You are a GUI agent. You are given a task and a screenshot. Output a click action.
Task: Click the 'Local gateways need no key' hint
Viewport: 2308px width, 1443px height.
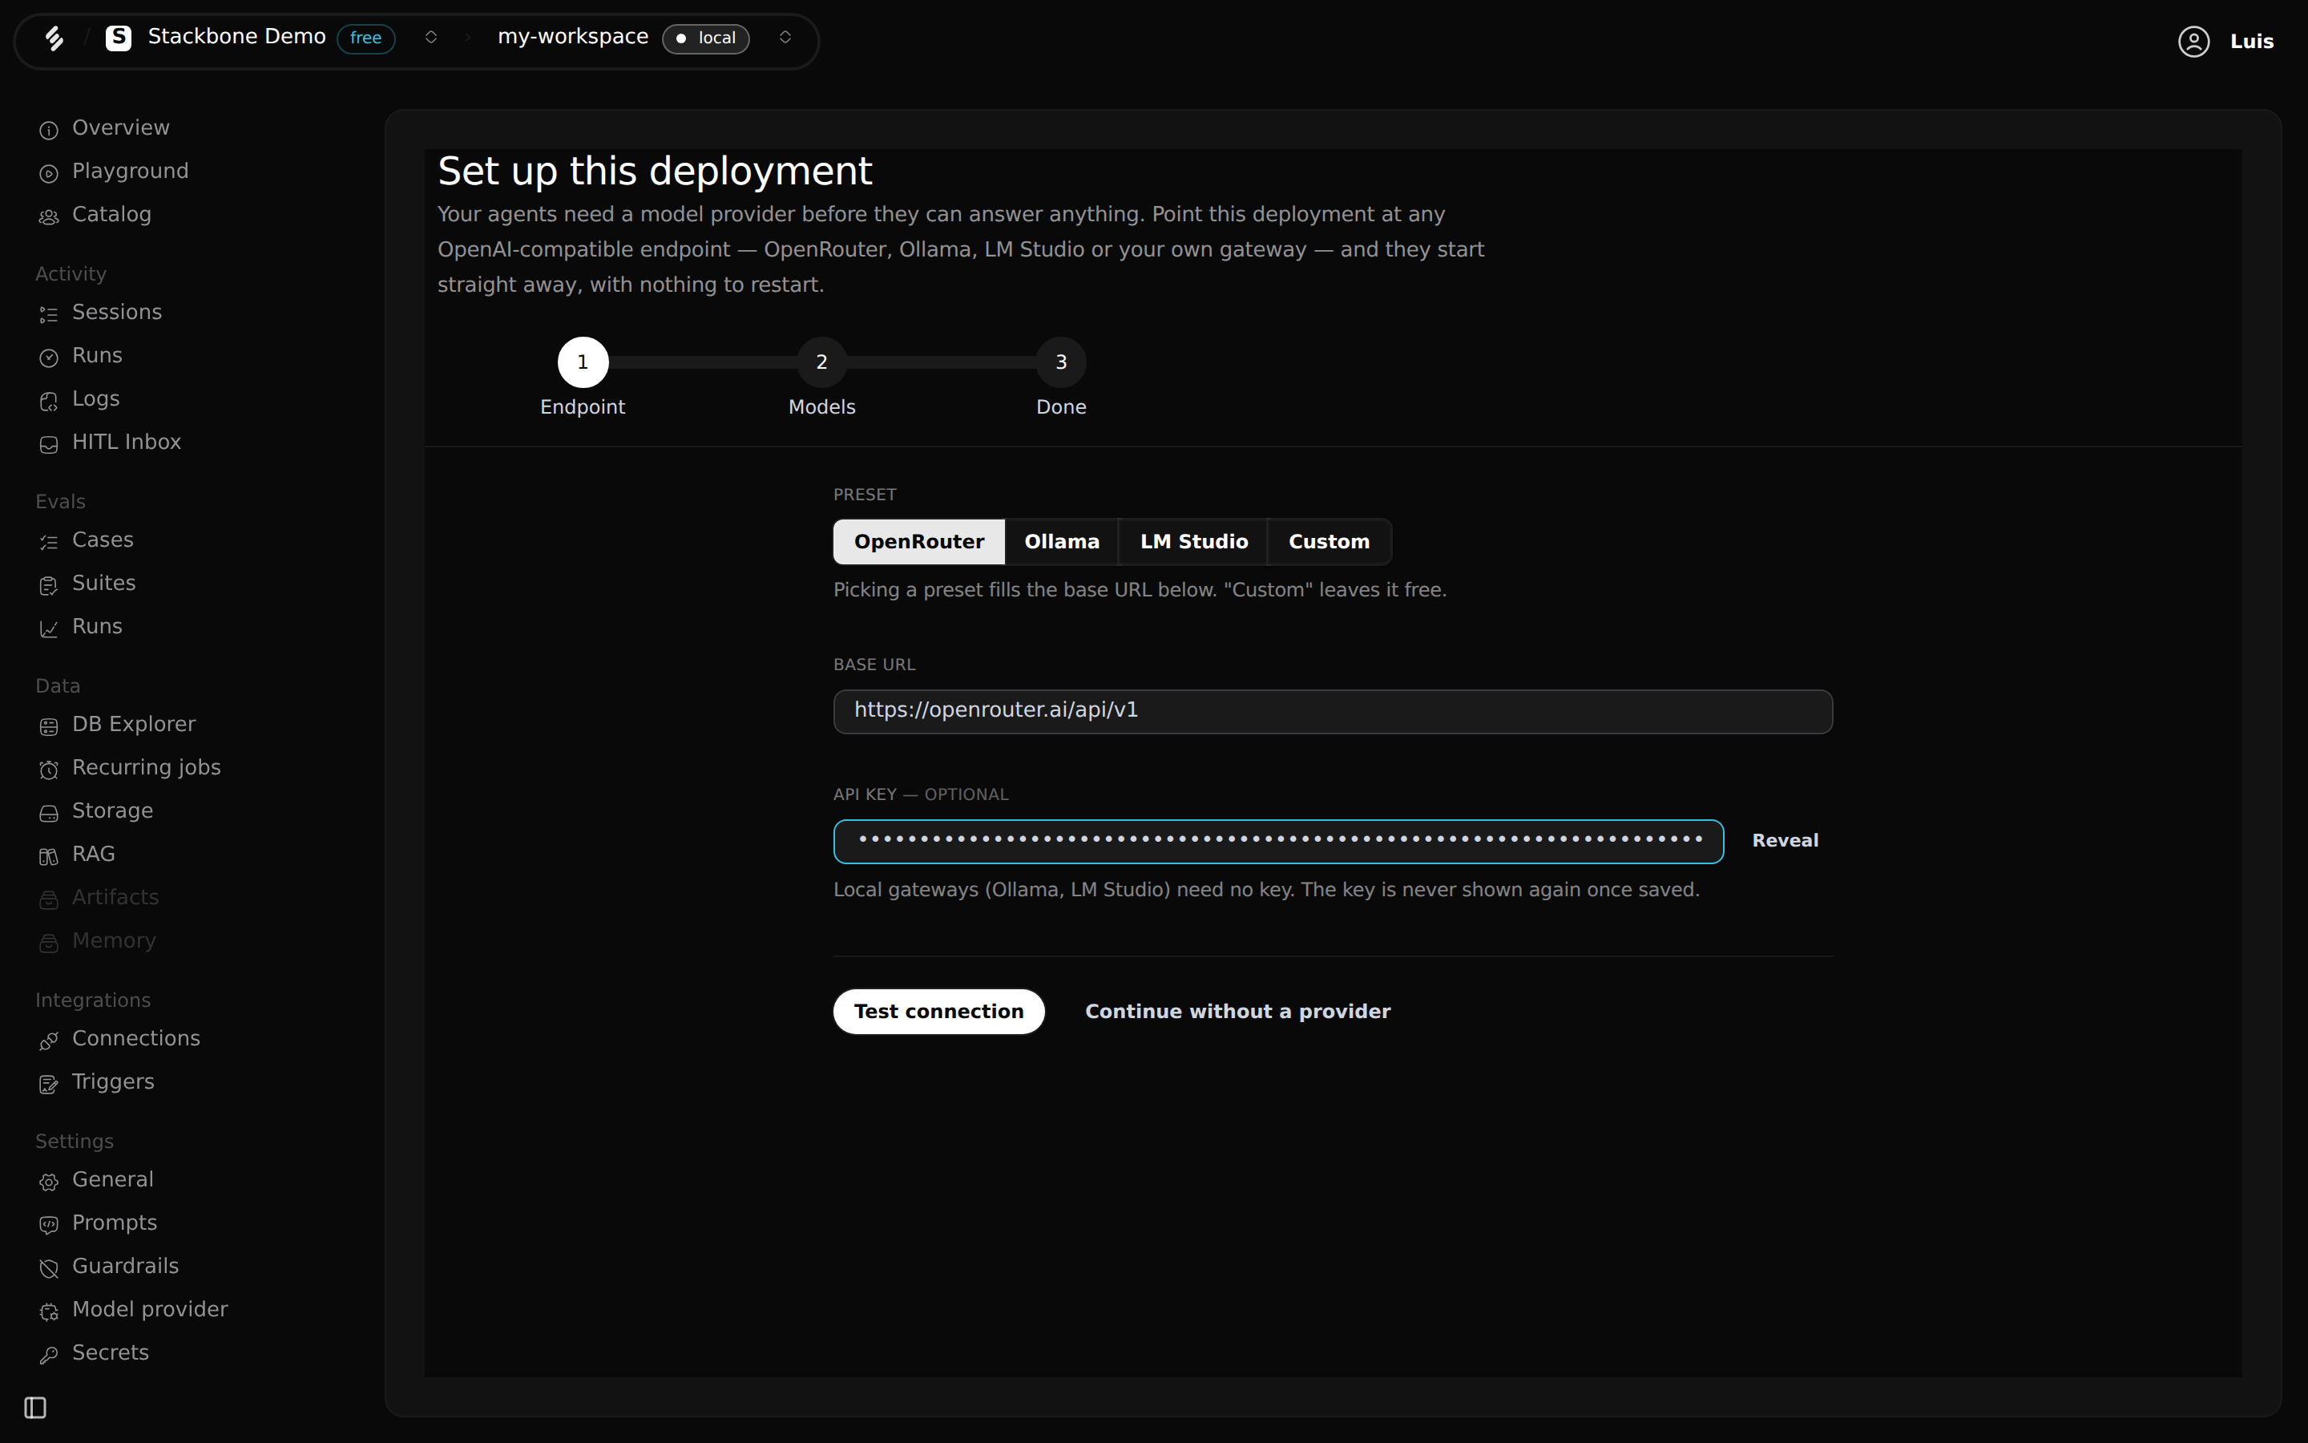click(x=1266, y=890)
